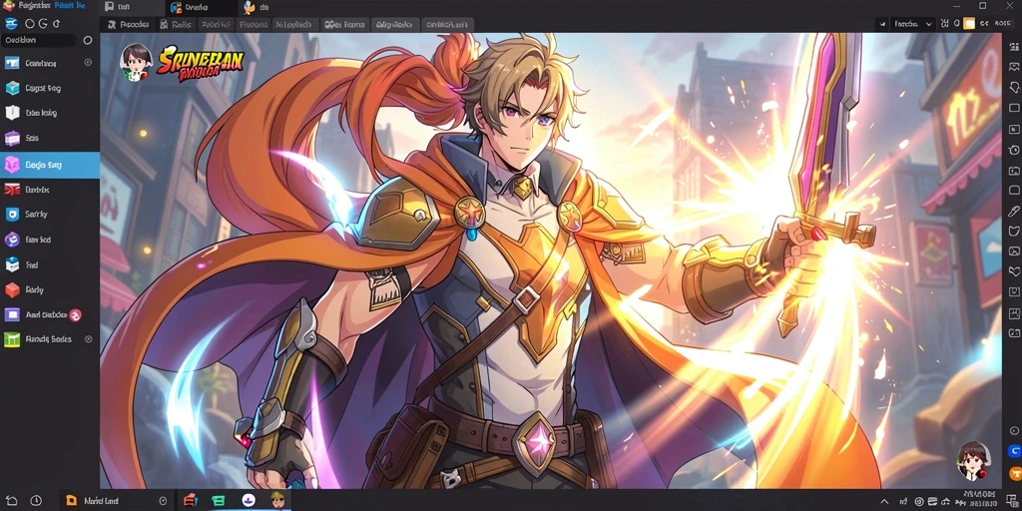
Task: Select the sidebar row with the blue T window icon
Action: 50,63
